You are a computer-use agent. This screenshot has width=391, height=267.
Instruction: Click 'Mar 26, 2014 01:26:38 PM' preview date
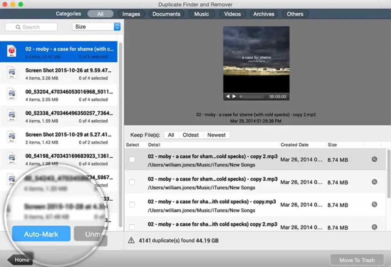pos(255,121)
